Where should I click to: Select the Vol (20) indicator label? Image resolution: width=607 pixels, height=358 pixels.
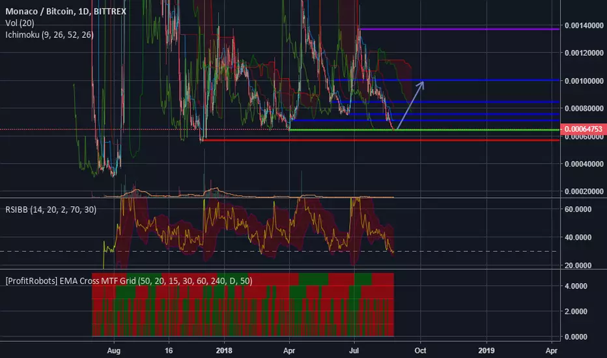(x=20, y=23)
